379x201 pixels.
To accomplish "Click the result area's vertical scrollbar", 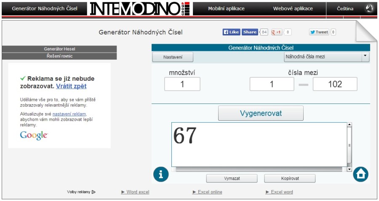I will (349, 145).
